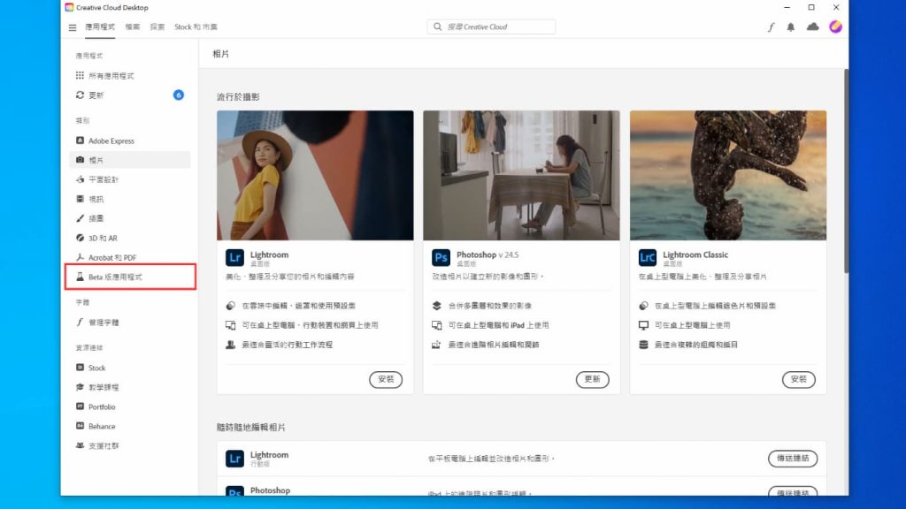Open the account profile avatar menu
Image resolution: width=906 pixels, height=509 pixels.
tap(834, 27)
